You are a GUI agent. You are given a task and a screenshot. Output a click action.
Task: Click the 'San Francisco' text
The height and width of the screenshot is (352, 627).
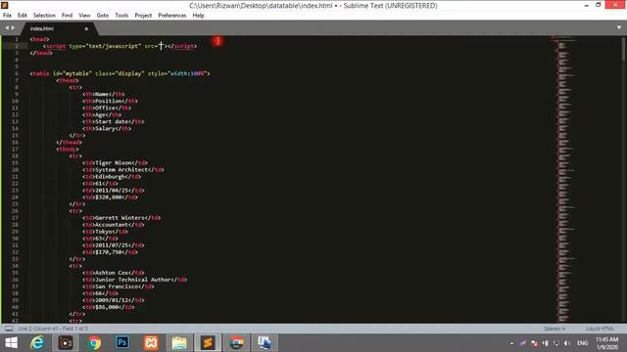[x=117, y=286]
